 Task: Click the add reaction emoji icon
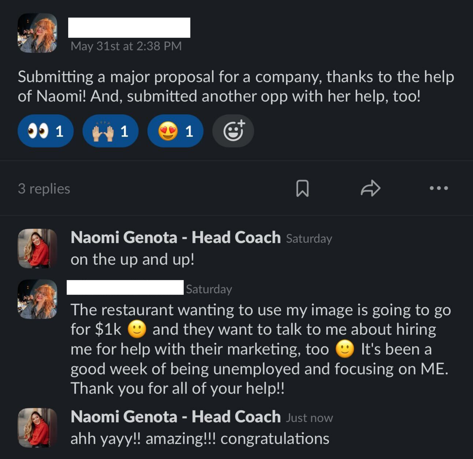(x=233, y=131)
